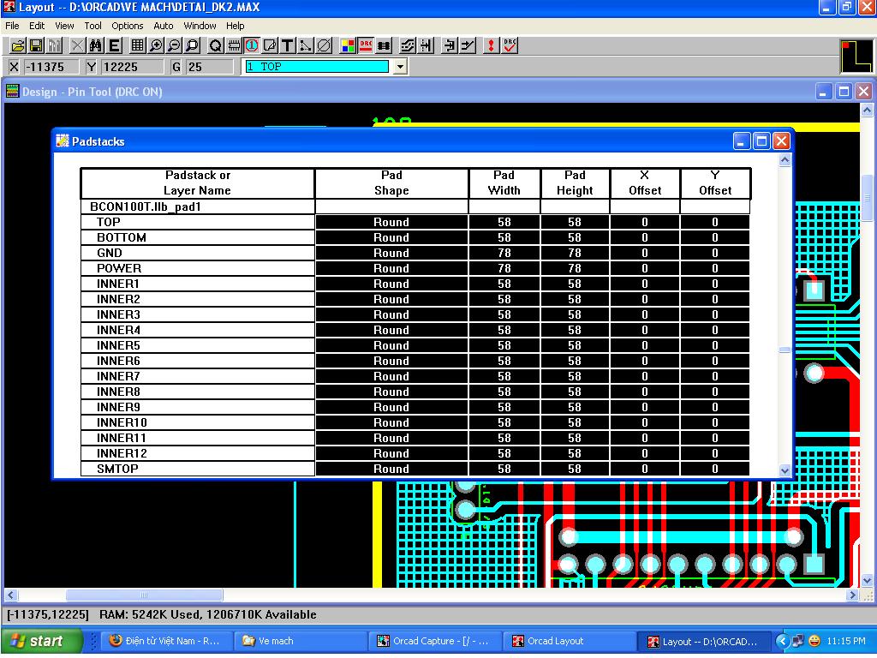The width and height of the screenshot is (877, 658).
Task: Click the X coordinate field
Action: (x=51, y=67)
